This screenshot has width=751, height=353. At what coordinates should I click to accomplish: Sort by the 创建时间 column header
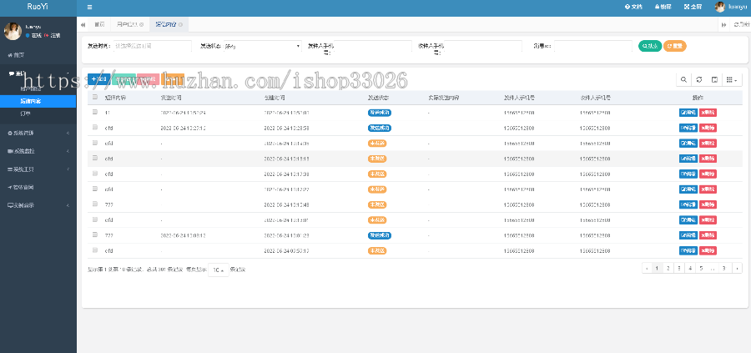coord(275,98)
